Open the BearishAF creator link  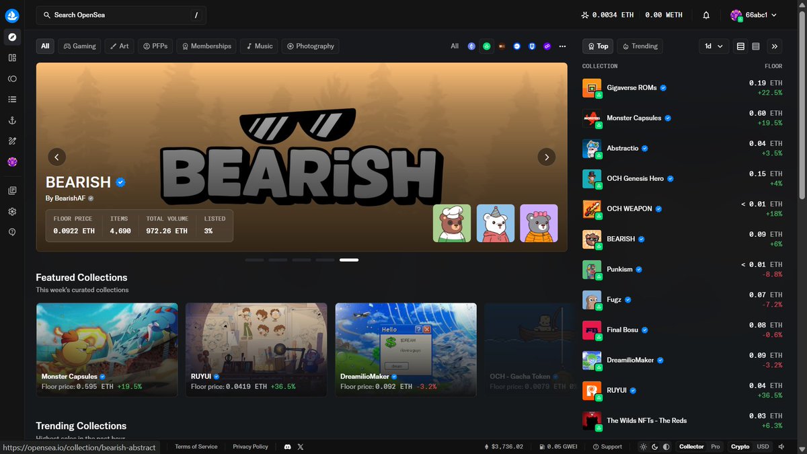click(x=70, y=198)
